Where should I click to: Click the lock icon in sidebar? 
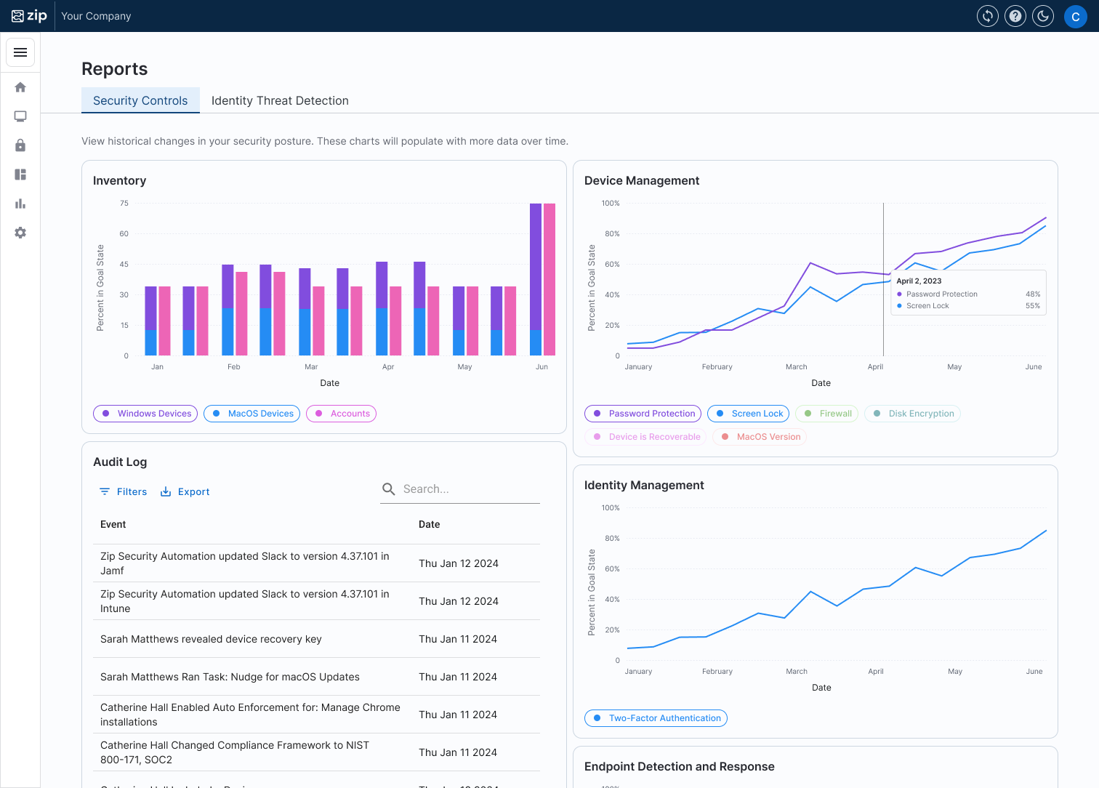(20, 145)
